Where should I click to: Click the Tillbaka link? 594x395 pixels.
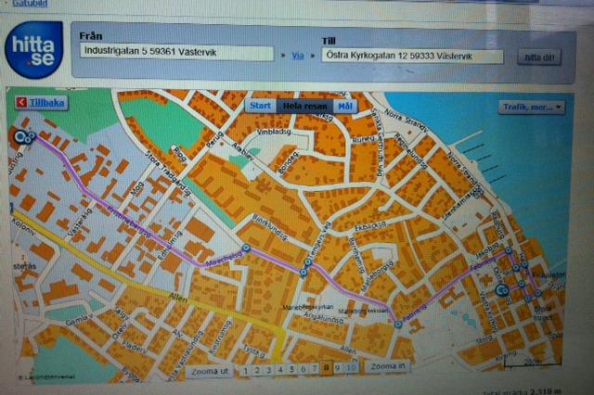pyautogui.click(x=46, y=102)
